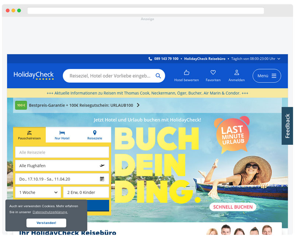Click the Hotel bewerten label
This screenshot has width=295, height=239.
(x=187, y=80)
